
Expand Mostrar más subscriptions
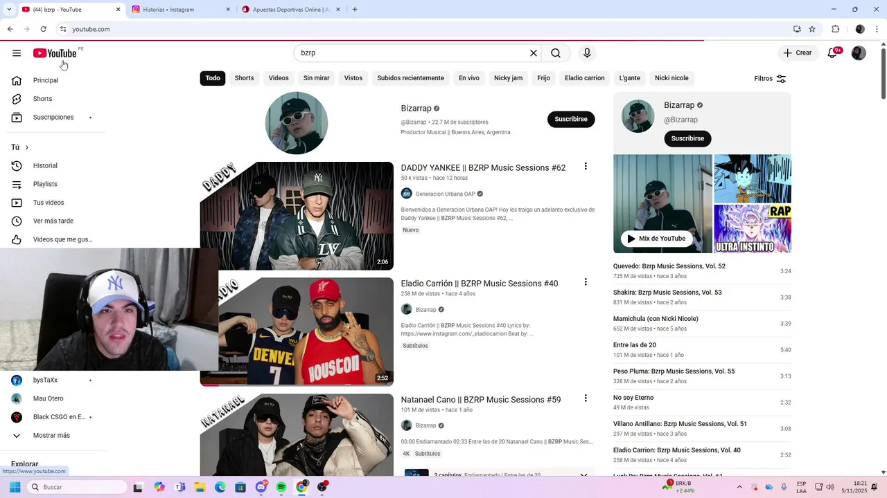point(52,436)
